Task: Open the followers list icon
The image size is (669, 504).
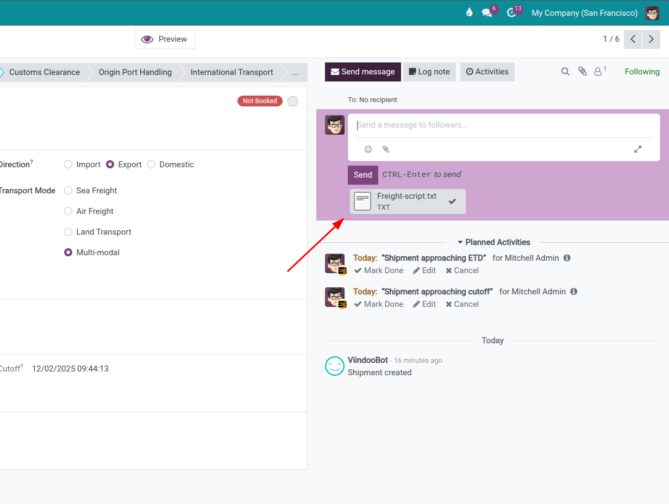Action: [x=598, y=72]
